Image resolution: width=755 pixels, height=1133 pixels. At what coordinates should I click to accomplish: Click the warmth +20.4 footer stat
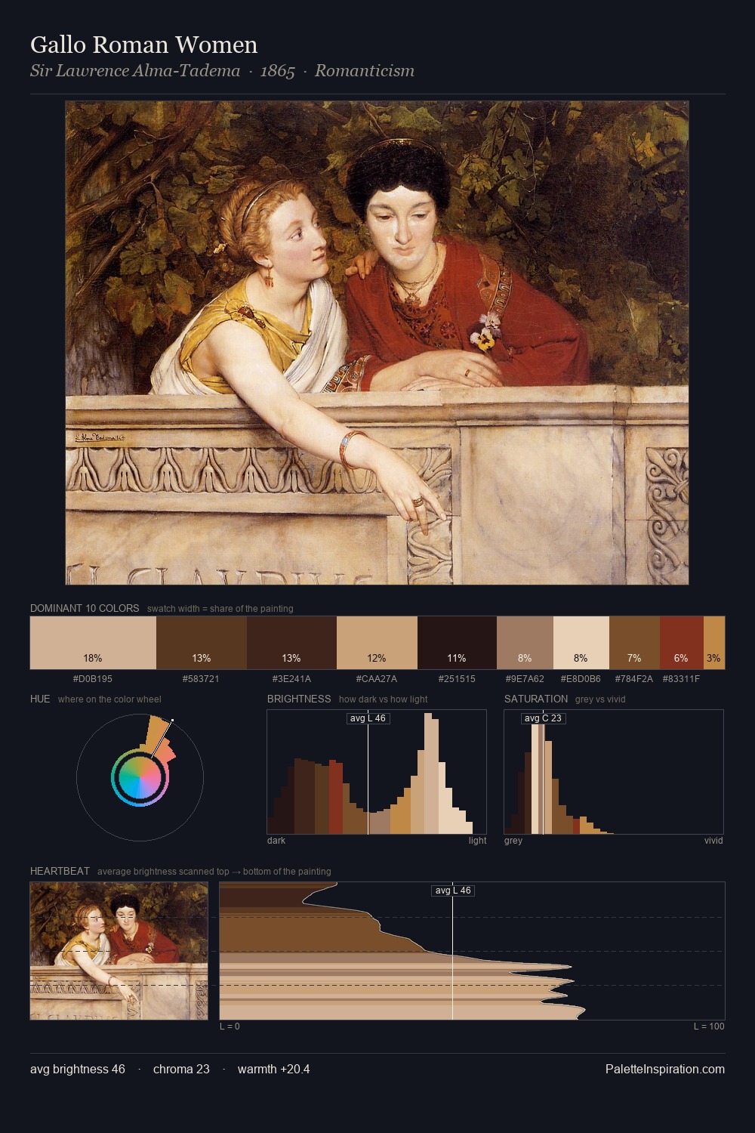273,1070
